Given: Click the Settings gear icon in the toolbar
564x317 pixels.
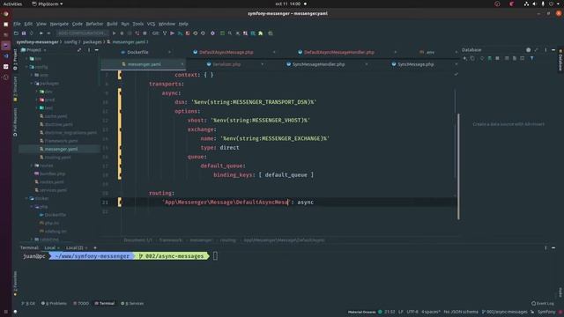Looking at the screenshot, I should coord(212,33).
